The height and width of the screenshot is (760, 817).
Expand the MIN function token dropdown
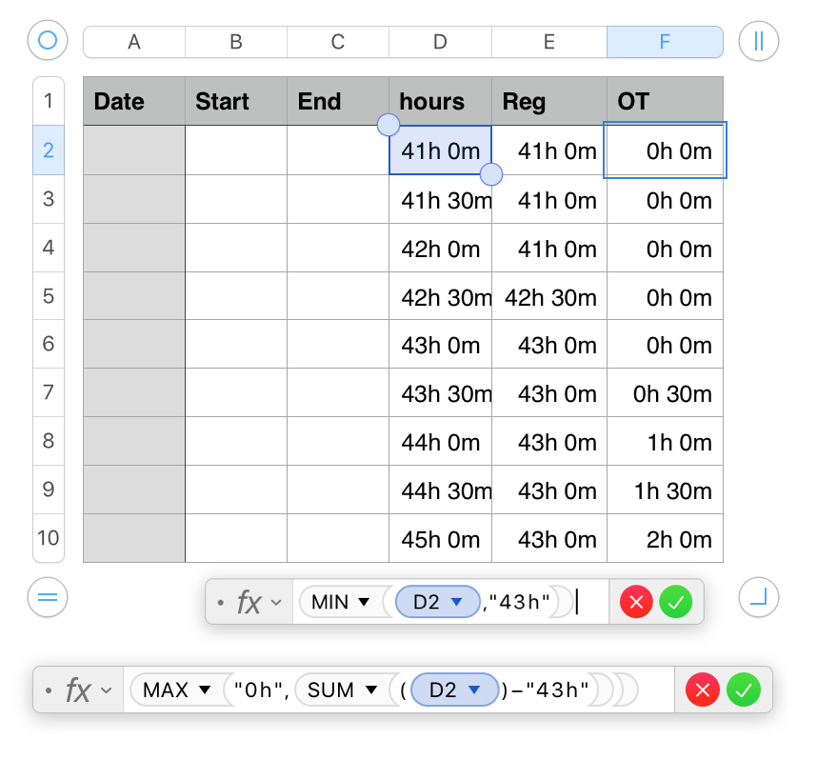(362, 602)
